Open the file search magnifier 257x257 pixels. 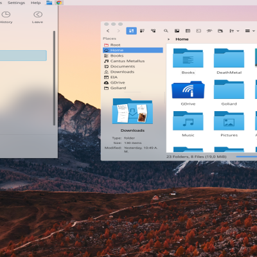pos(166,31)
